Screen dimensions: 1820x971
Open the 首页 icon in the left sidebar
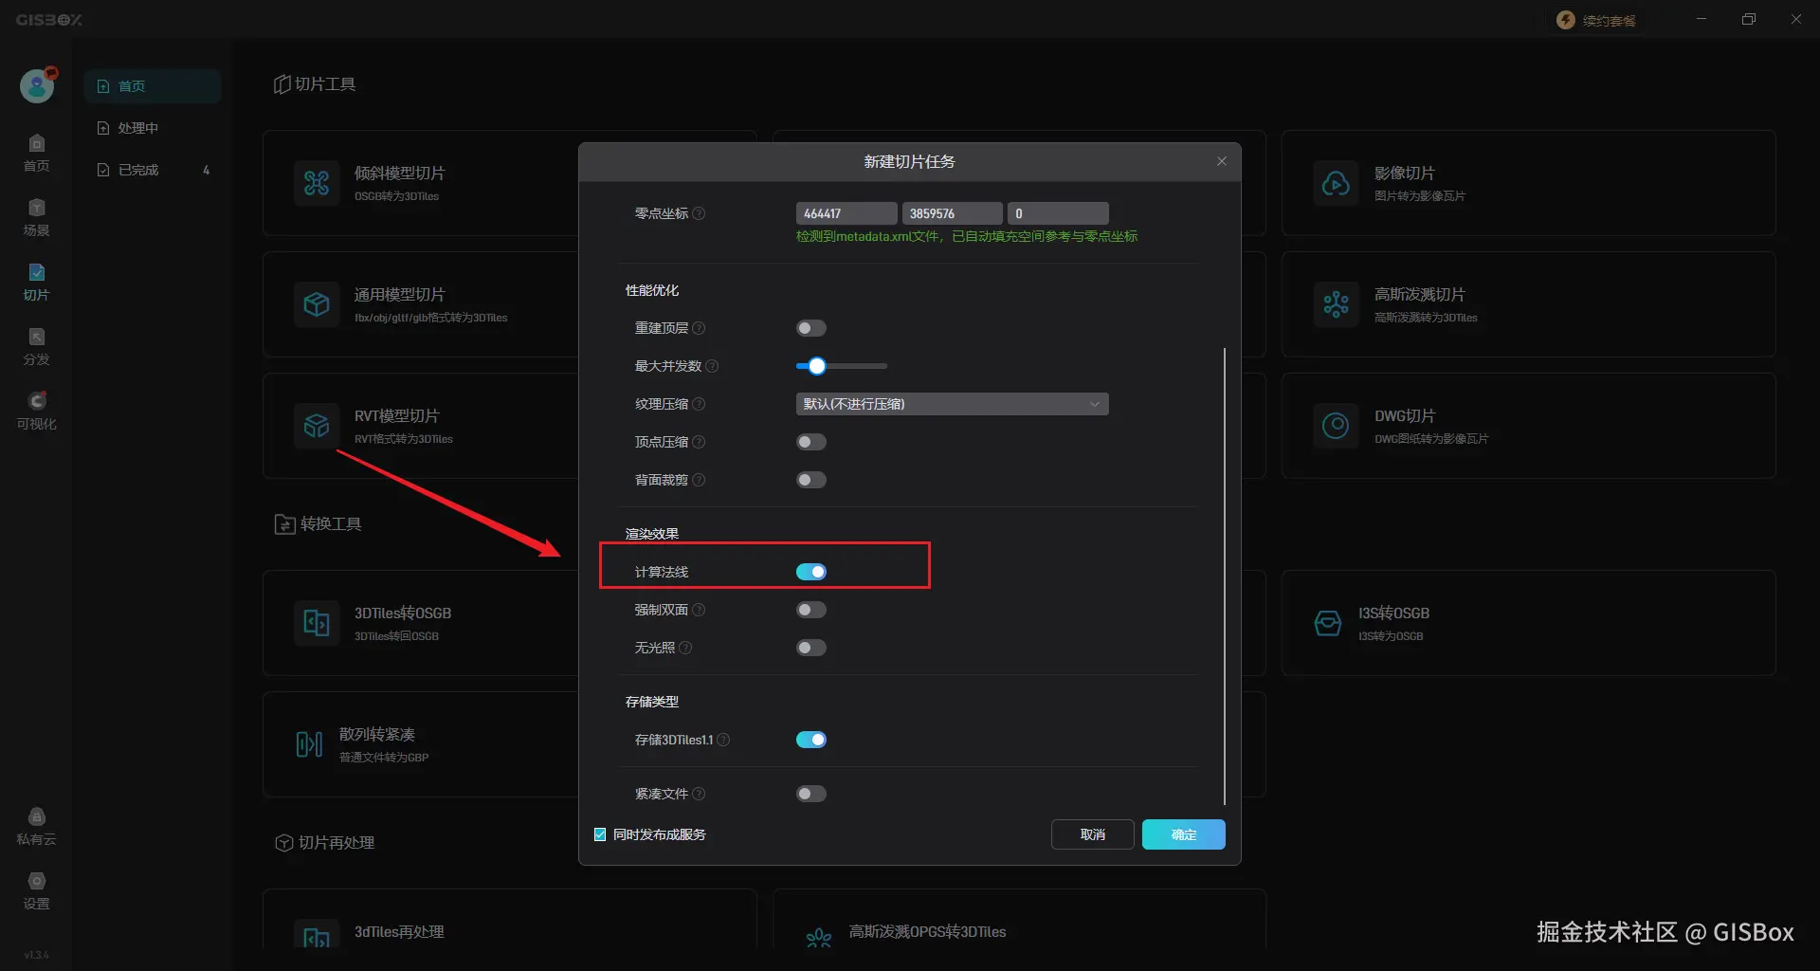(x=37, y=152)
